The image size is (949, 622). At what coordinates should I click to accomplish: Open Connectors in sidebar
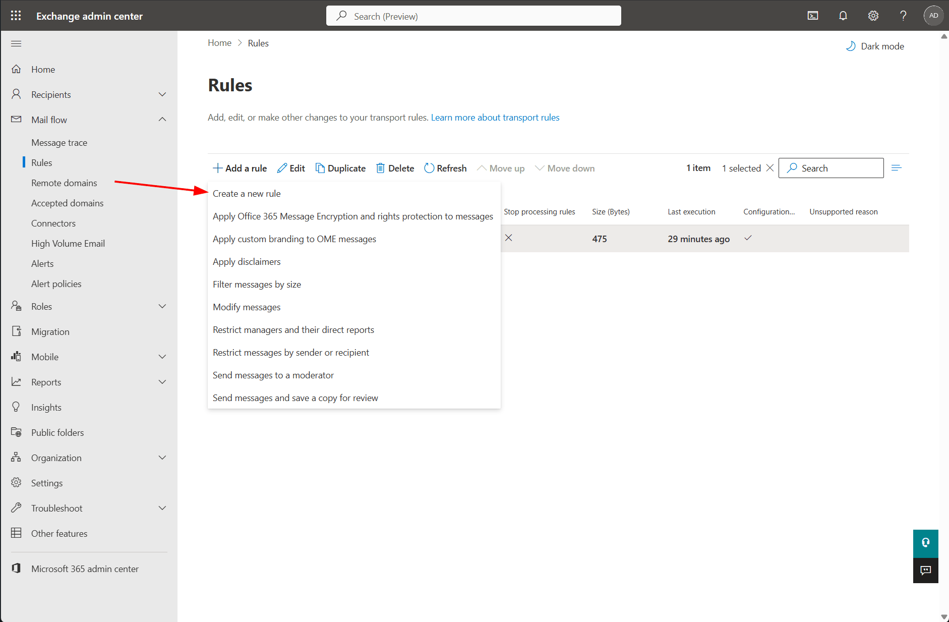[x=53, y=223]
